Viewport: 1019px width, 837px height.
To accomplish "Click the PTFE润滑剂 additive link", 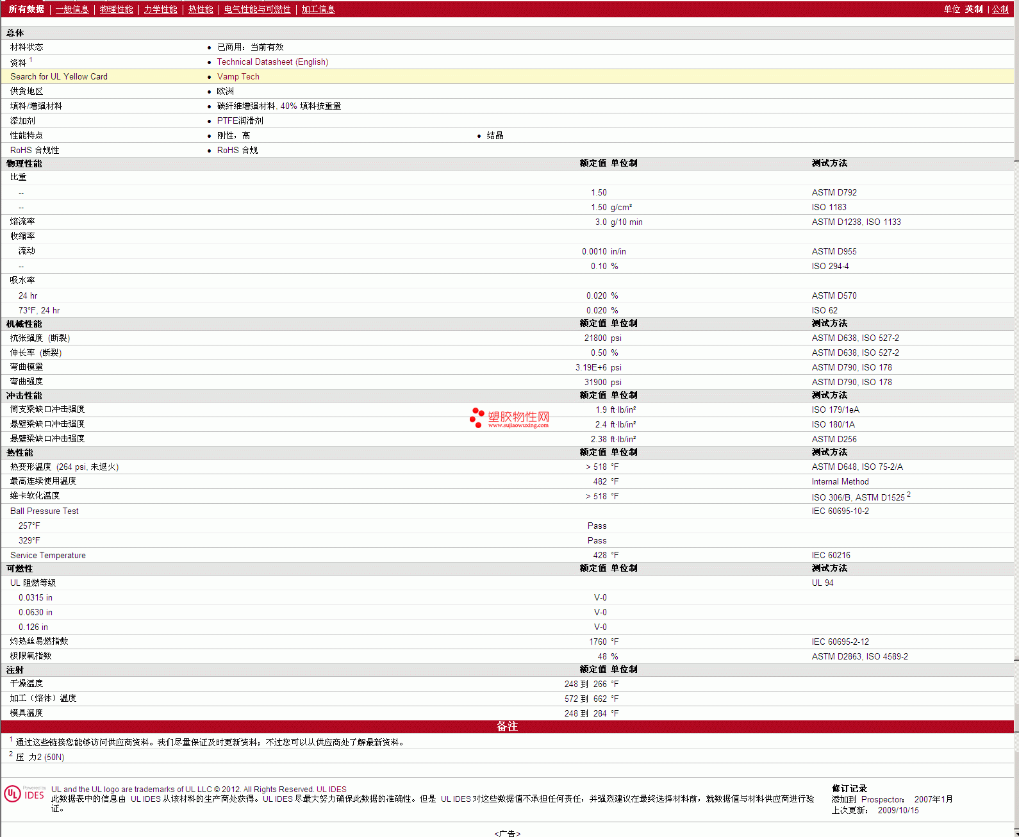I will click(240, 120).
